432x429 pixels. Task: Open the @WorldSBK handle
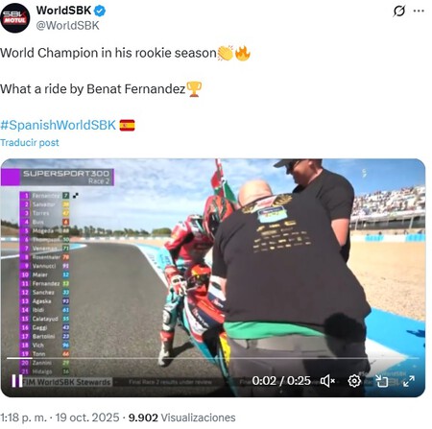coord(68,26)
